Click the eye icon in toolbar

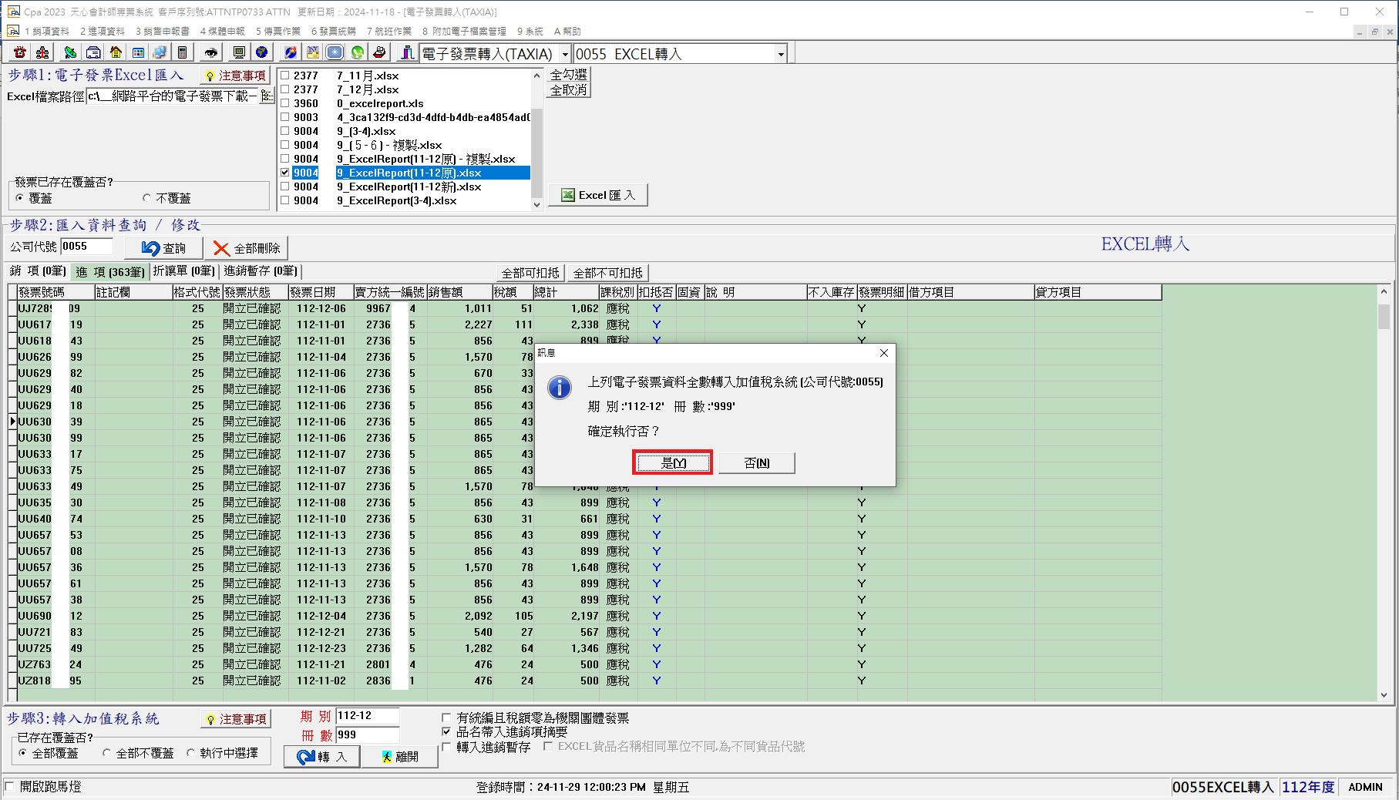[210, 52]
